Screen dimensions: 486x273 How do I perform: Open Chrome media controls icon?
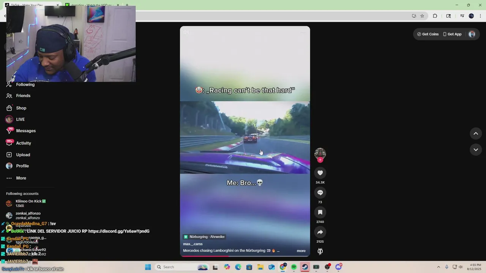coord(462,16)
